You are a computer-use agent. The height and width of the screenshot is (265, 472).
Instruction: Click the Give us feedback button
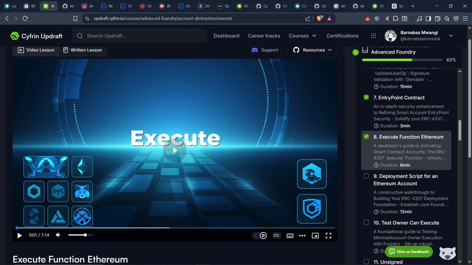[409, 252]
